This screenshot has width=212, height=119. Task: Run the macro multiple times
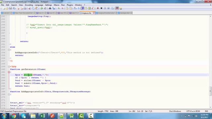[109, 8]
